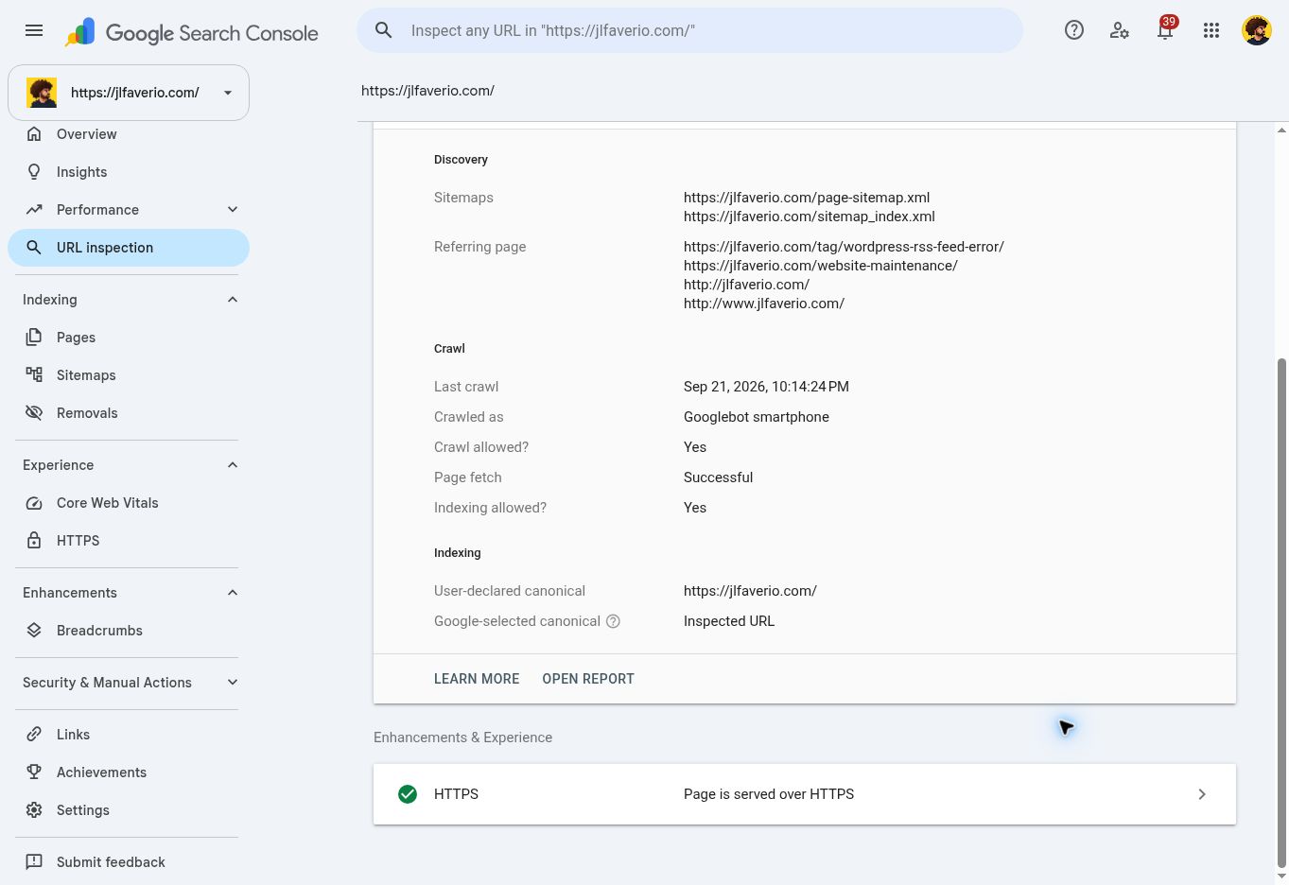This screenshot has width=1289, height=885.
Task: Open notifications bell with 39 badge
Action: (x=1166, y=28)
